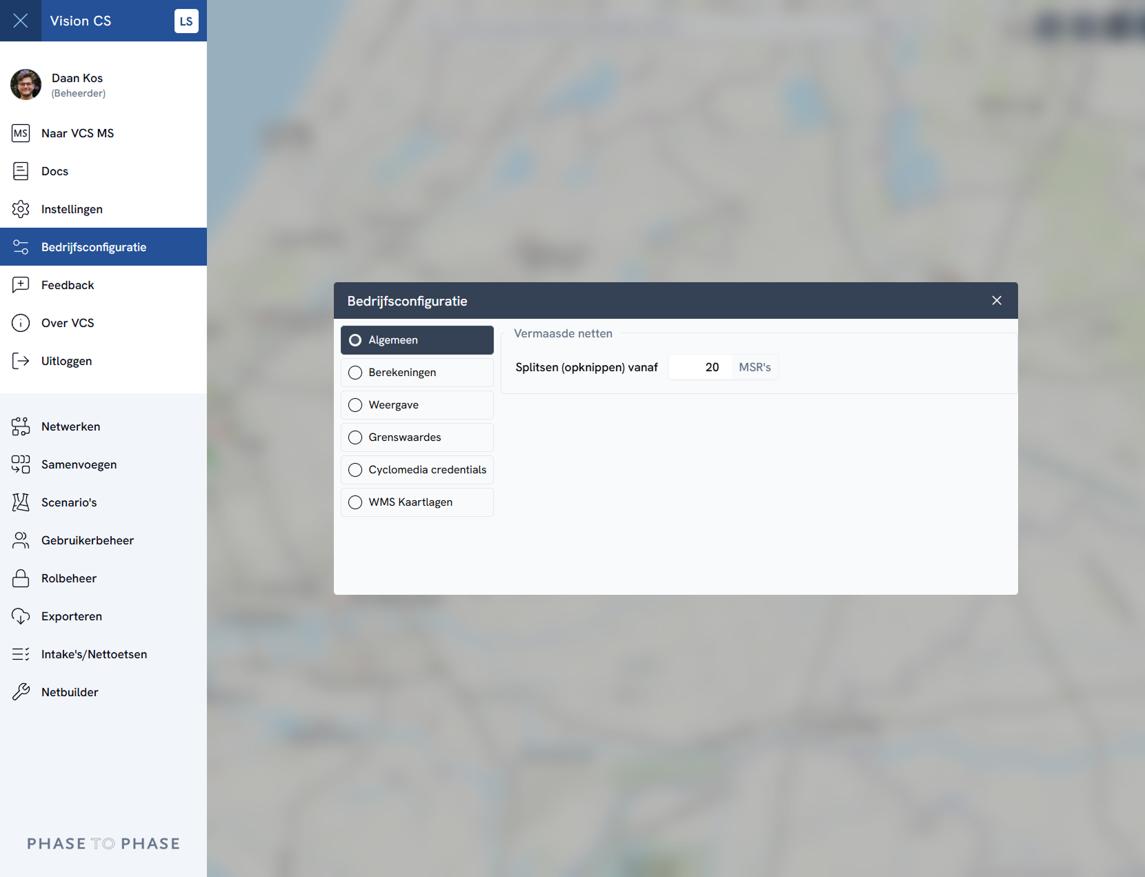Click the MSR's split threshold input field
This screenshot has width=1145, height=877.
point(699,367)
